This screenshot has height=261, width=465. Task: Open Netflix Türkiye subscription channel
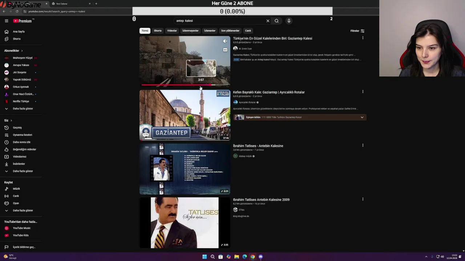21,101
